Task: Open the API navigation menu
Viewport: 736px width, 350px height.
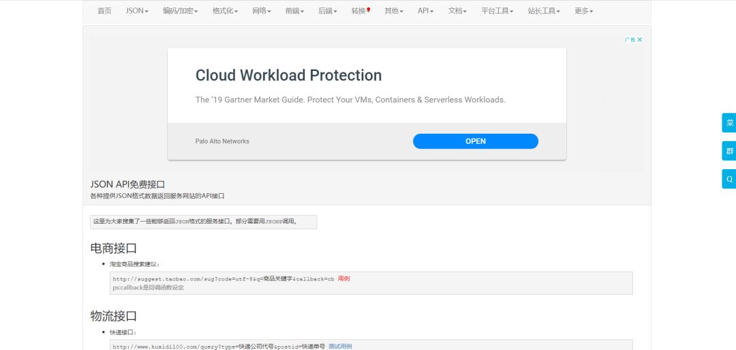Action: (x=425, y=11)
